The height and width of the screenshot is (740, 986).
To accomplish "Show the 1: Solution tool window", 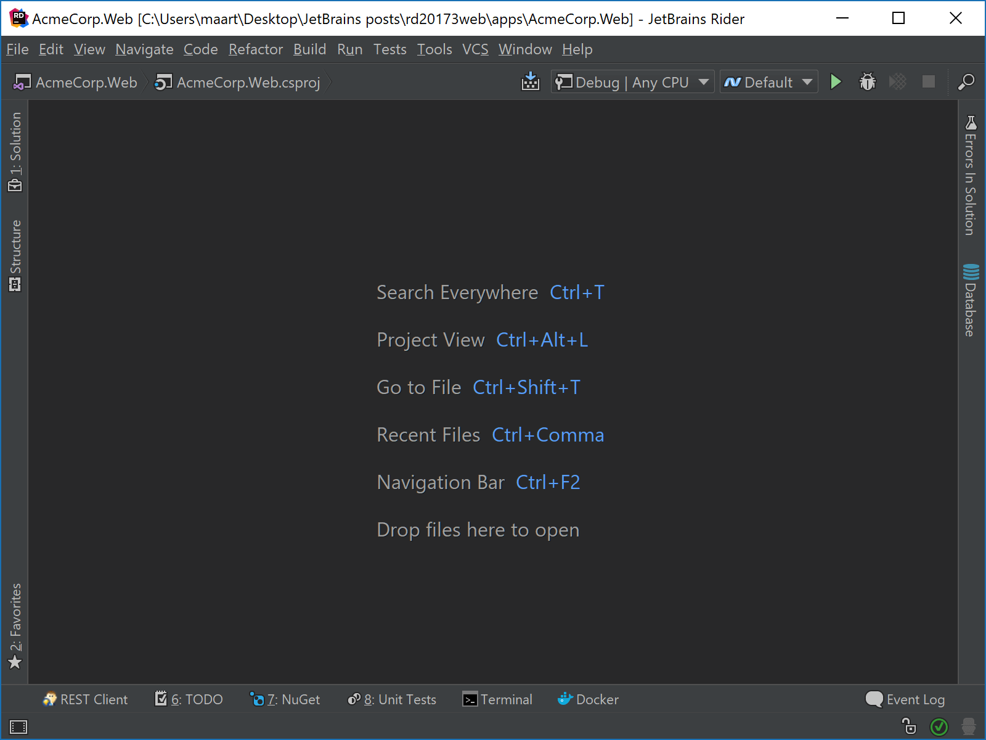I will pyautogui.click(x=15, y=152).
